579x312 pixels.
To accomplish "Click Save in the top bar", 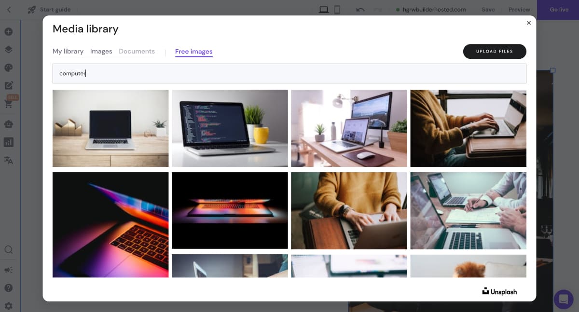I will click(488, 10).
